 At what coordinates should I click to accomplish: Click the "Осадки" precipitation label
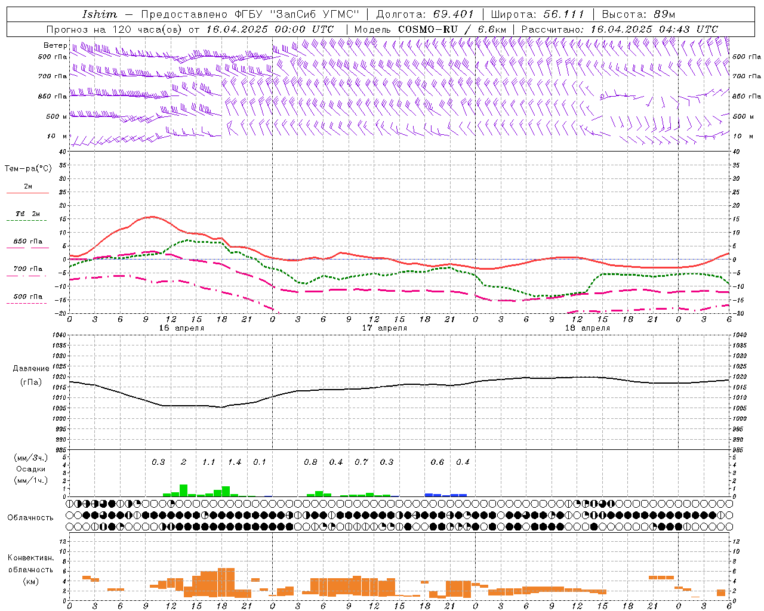(x=30, y=469)
